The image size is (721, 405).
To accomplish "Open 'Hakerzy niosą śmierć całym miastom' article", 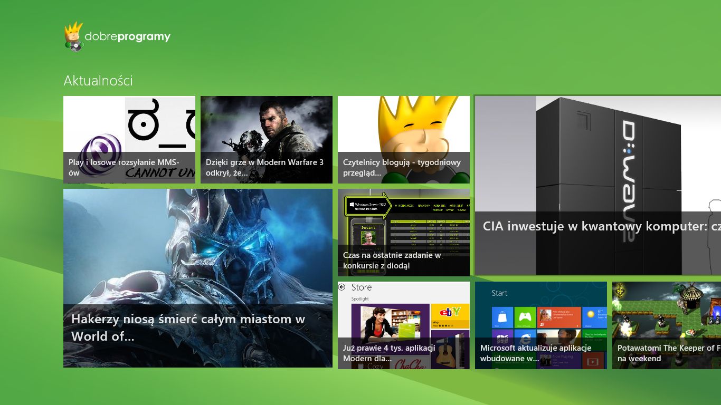I will pos(198,278).
